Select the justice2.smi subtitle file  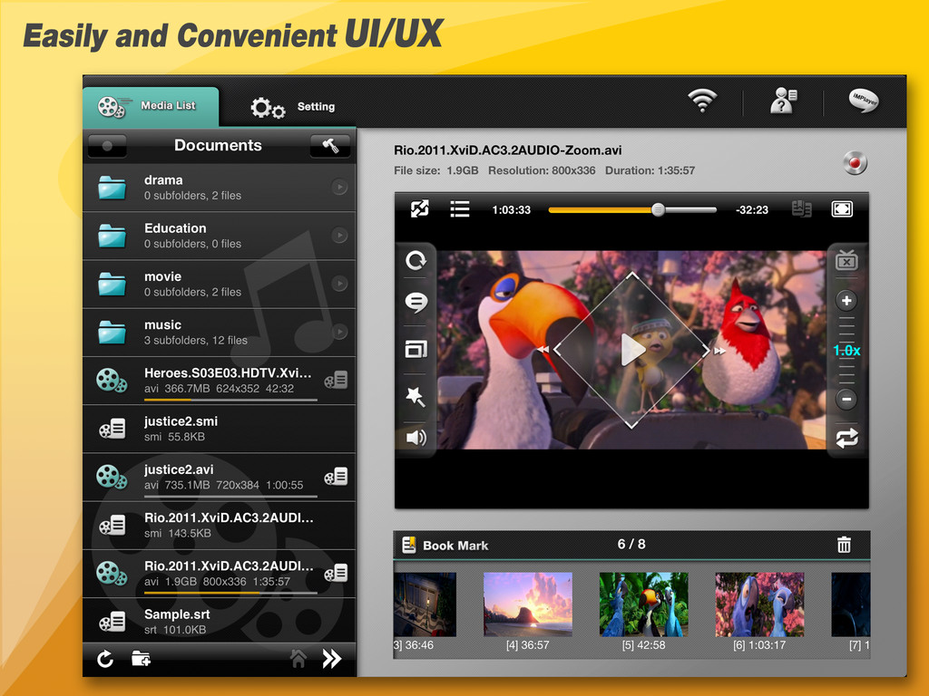[x=220, y=429]
